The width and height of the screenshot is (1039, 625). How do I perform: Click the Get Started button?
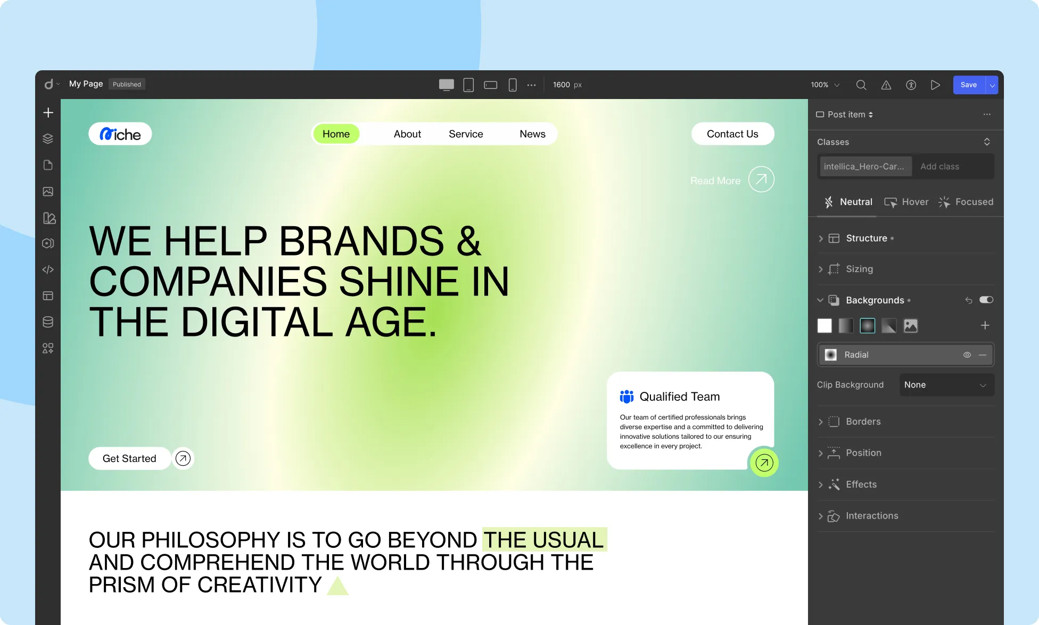coord(129,458)
